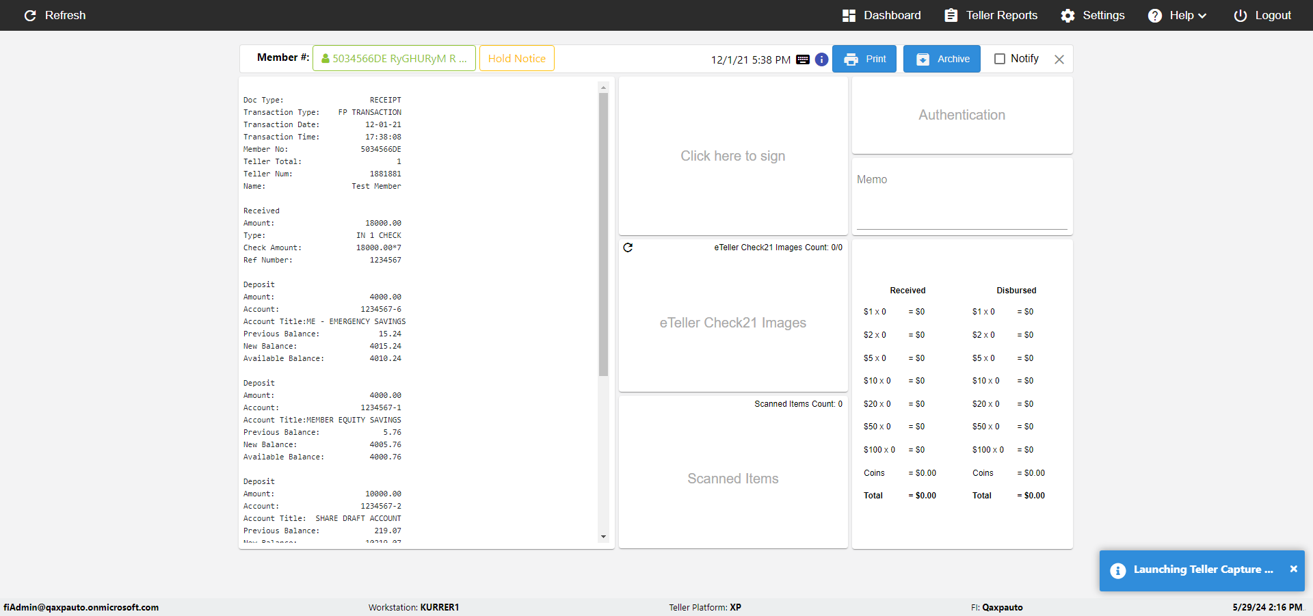Click fiAdmin@qaxpauto.onmicrosoft.com in status bar
This screenshot has height=616, width=1313.
tap(81, 607)
